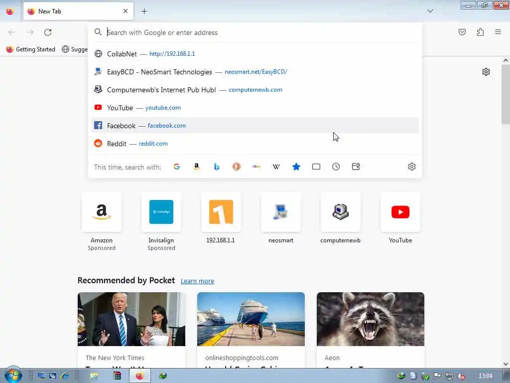The width and height of the screenshot is (510, 383).
Task: Open the Windows Start menu orb
Action: (13, 375)
